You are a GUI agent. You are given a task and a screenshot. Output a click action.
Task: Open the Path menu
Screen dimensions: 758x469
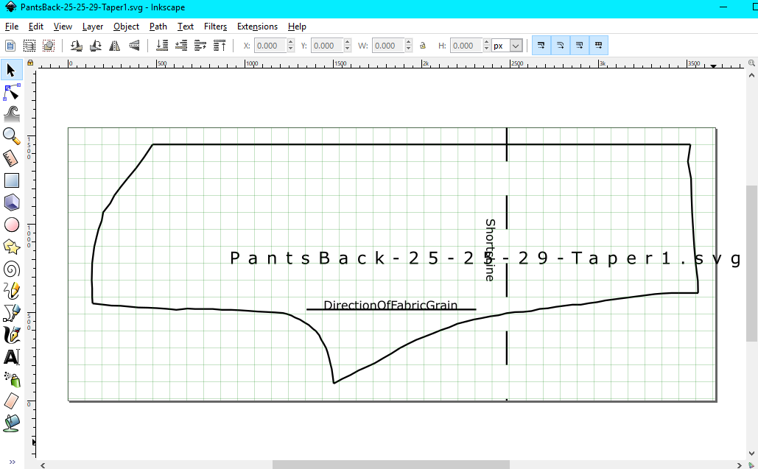click(158, 26)
